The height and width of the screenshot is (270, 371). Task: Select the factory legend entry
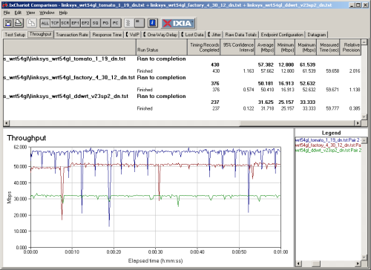tap(328, 145)
